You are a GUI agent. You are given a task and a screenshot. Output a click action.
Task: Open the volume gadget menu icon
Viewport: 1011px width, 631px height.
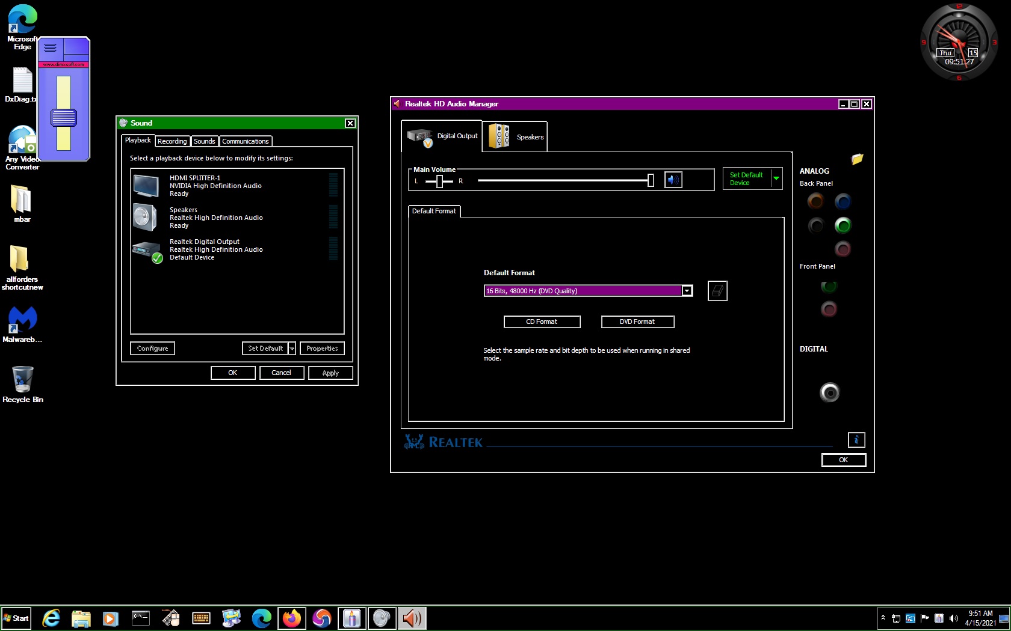pyautogui.click(x=51, y=47)
